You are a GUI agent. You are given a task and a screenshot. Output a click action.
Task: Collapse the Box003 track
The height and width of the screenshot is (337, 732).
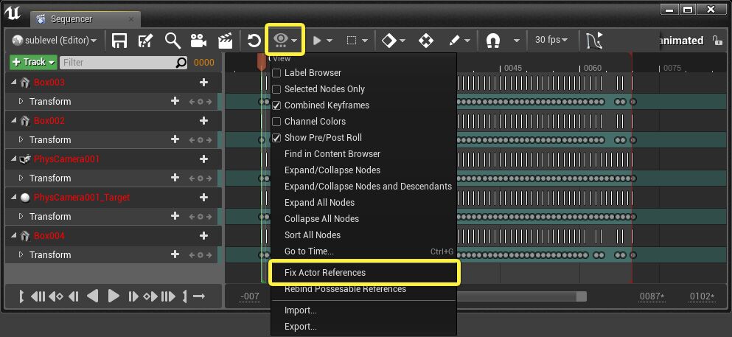pos(13,82)
